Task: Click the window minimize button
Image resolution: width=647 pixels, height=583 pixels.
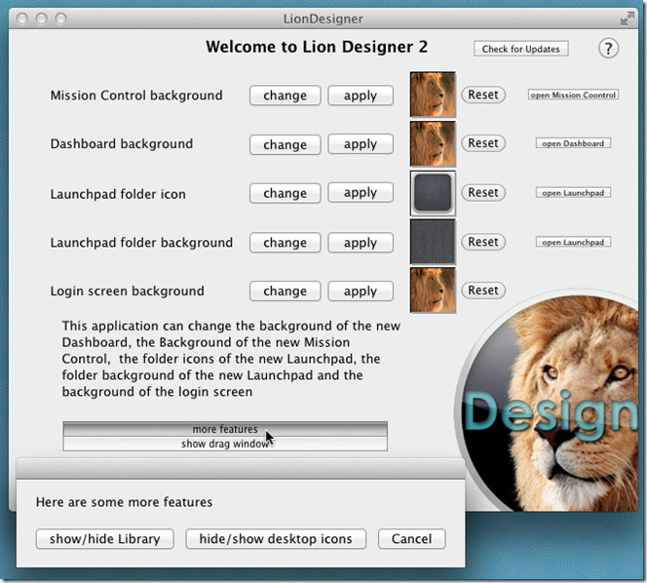Action: 42,19
